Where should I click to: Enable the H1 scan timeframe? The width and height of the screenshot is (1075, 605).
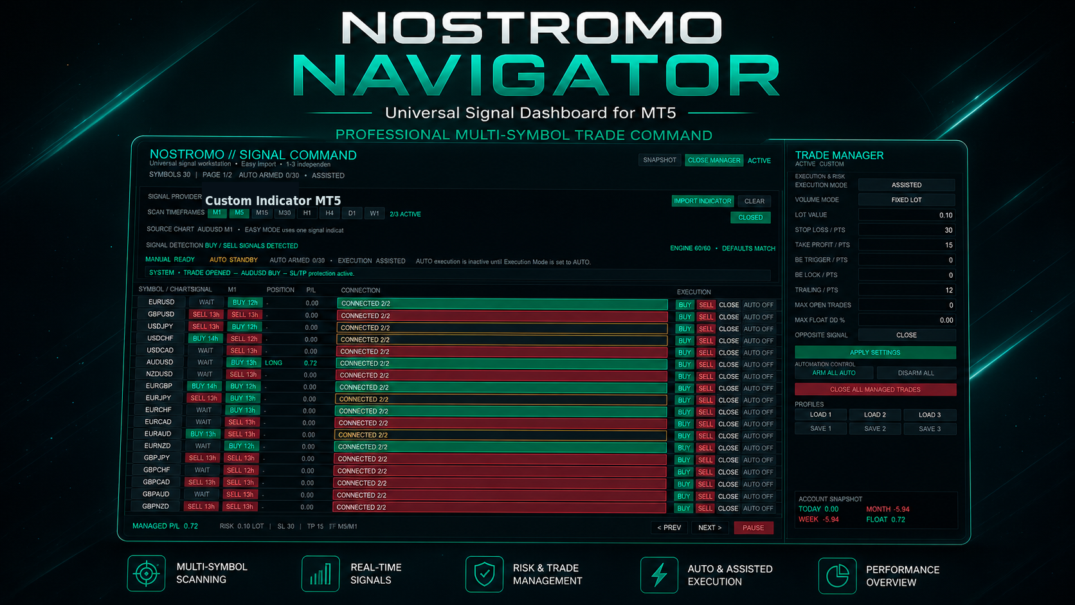point(307,213)
